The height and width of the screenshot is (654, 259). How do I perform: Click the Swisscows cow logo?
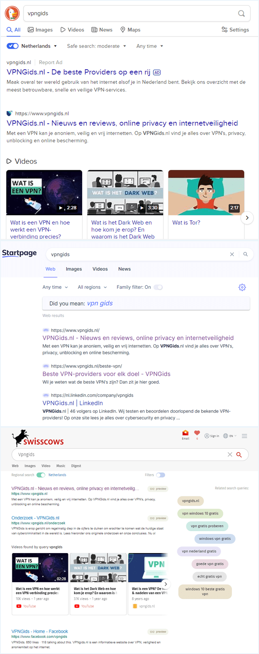(38, 438)
